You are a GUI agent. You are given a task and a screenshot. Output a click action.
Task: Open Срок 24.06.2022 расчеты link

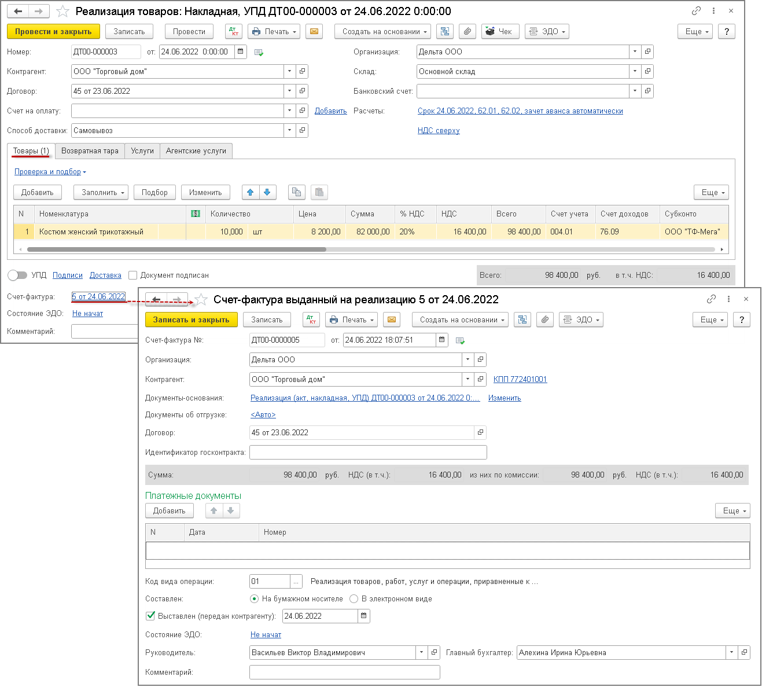coord(520,111)
